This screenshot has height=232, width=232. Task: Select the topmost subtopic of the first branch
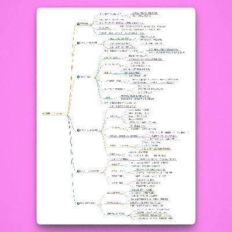pos(110,14)
